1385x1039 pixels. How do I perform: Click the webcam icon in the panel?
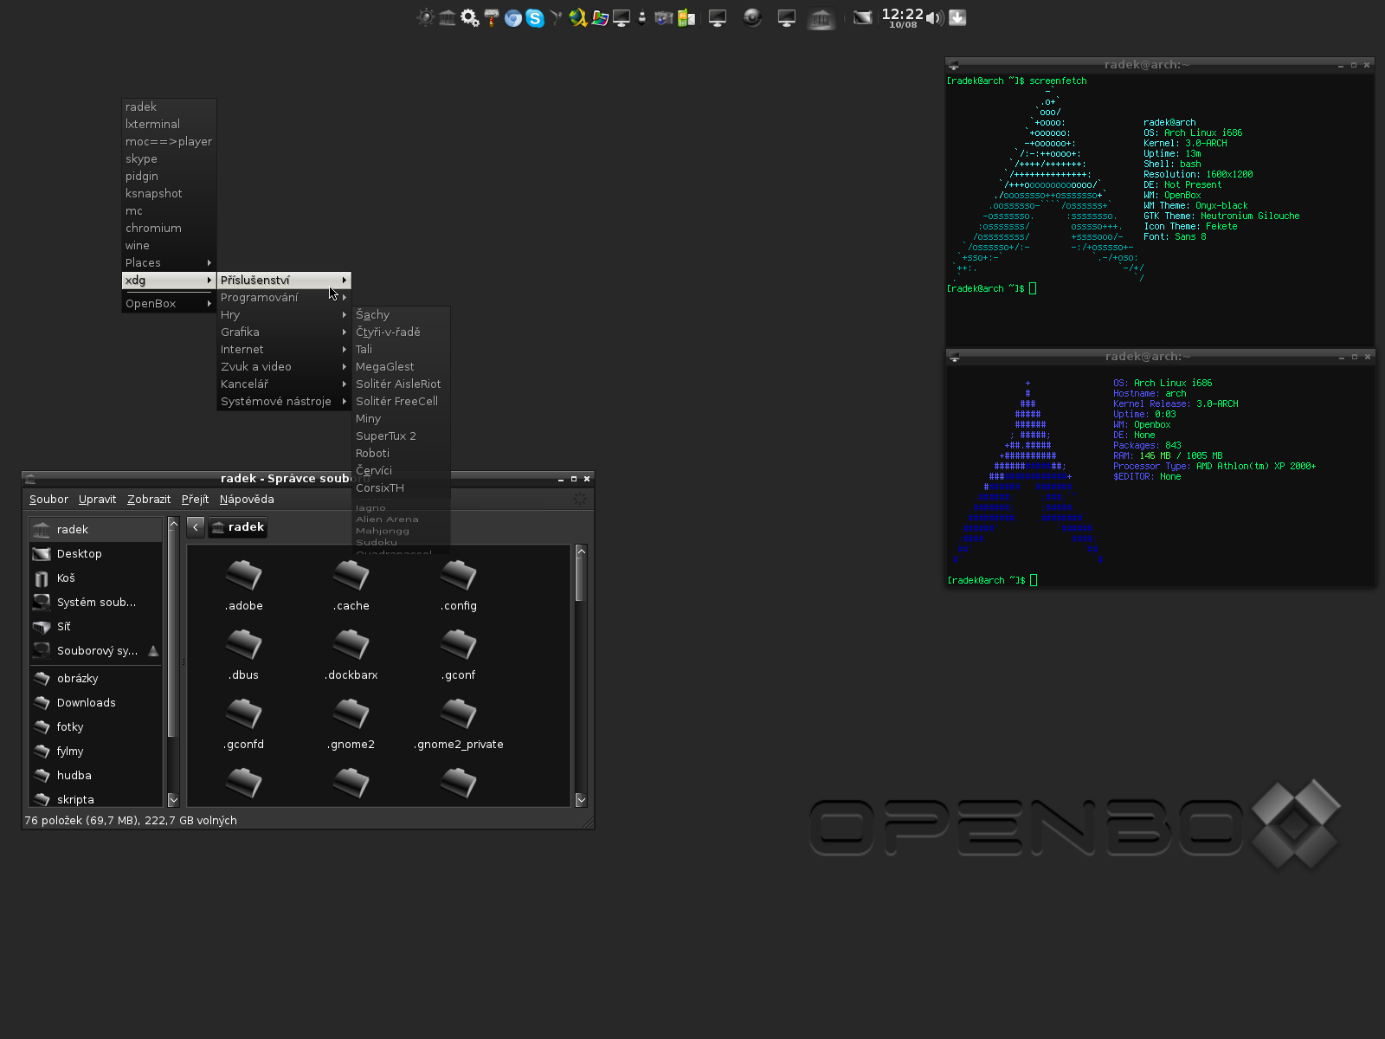coord(752,17)
